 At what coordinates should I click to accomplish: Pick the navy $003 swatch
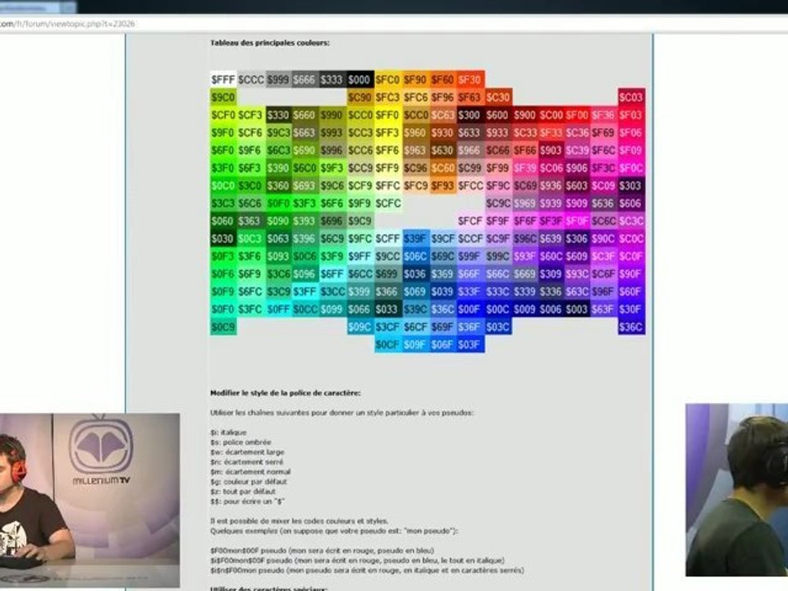[576, 309]
